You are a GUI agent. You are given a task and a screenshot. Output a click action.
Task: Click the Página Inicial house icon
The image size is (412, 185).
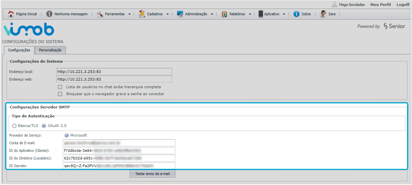(11, 14)
